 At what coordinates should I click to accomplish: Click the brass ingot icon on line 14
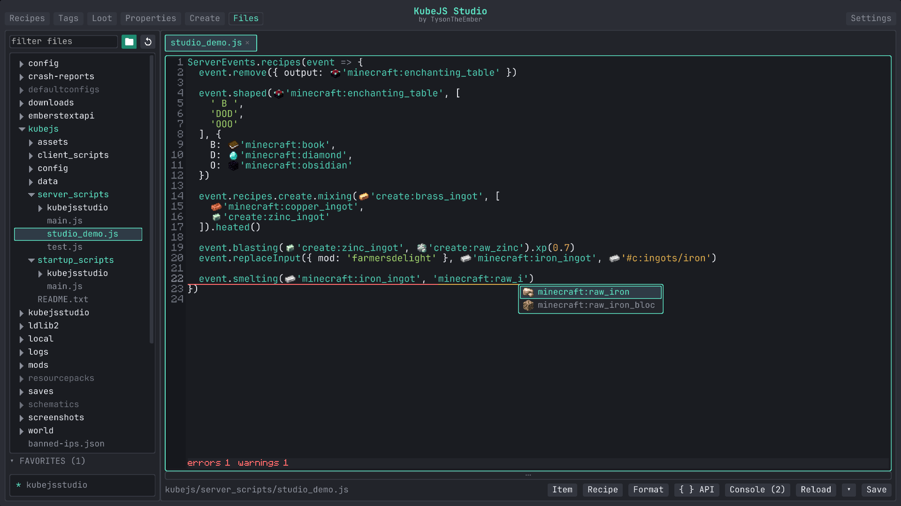[x=364, y=197]
